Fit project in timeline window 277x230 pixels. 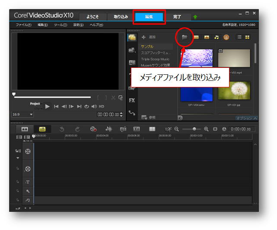pyautogui.click(x=215, y=129)
